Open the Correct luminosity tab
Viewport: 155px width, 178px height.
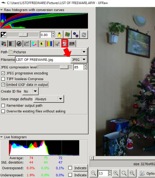42,44
